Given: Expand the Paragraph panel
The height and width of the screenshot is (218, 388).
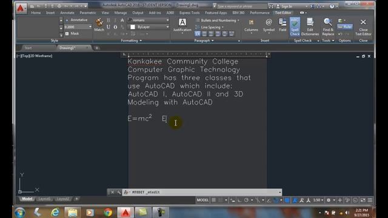Looking at the screenshot, I should point(204,41).
